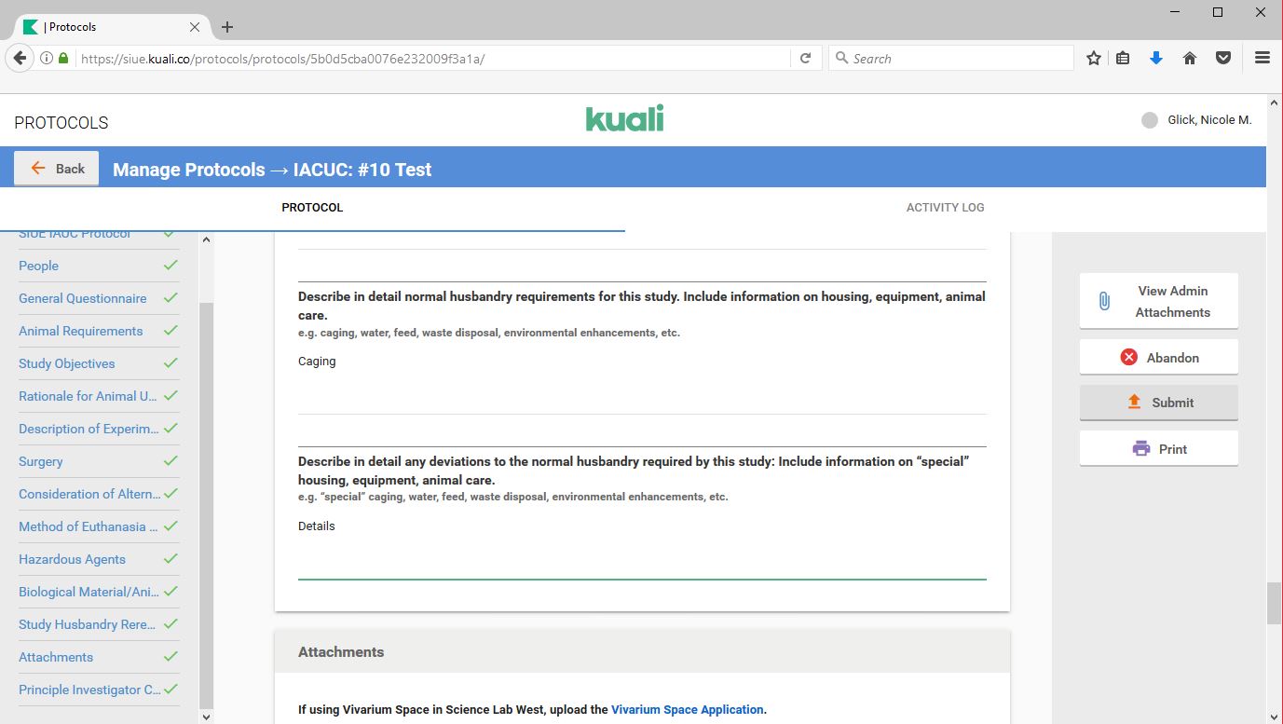Jump to Hazardous Agents section
This screenshot has height=724, width=1283.
[72, 559]
